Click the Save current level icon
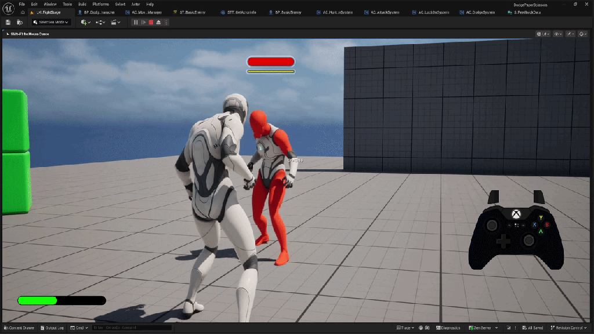This screenshot has width=594, height=334. point(8,22)
